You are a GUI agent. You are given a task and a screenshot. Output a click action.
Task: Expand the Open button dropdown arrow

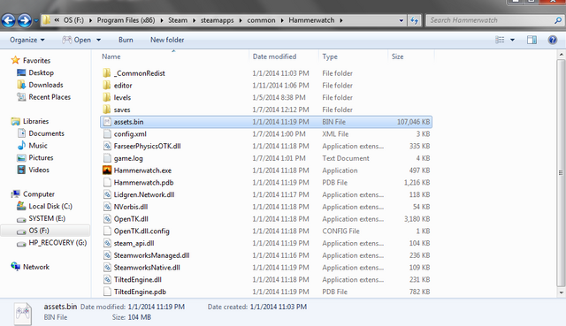(x=98, y=40)
